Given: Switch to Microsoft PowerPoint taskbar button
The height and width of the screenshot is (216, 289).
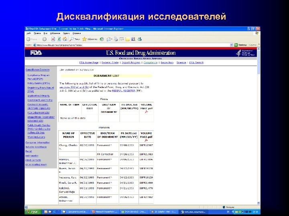Looking at the screenshot, I should [x=105, y=212].
